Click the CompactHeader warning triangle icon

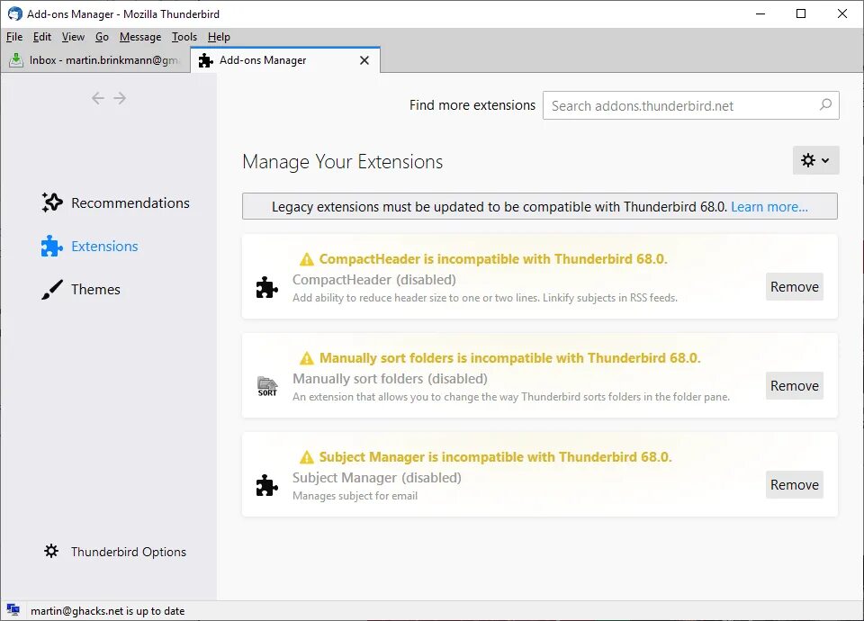click(306, 259)
